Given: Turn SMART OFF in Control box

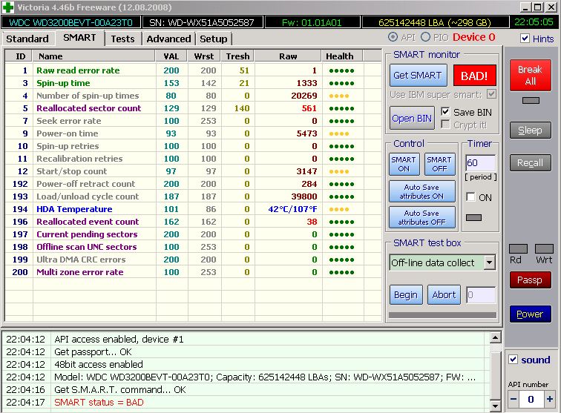Looking at the screenshot, I should click(439, 164).
